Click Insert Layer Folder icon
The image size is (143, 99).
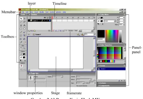(35, 31)
